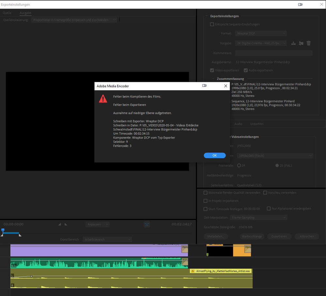Click the black video preview area

[97, 121]
